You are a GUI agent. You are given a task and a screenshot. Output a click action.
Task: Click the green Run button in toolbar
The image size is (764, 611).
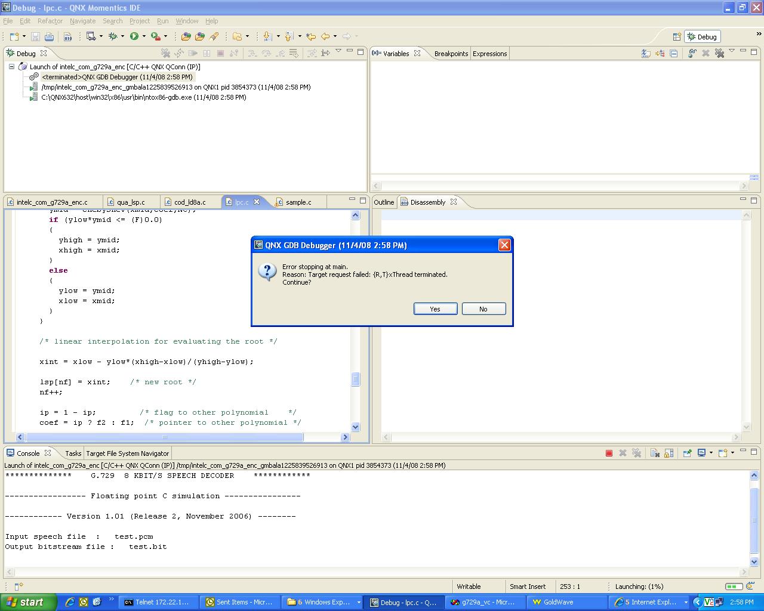[134, 36]
